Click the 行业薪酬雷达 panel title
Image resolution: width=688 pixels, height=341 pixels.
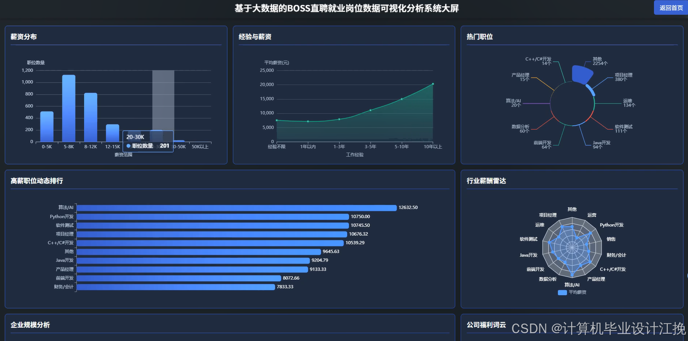click(486, 181)
